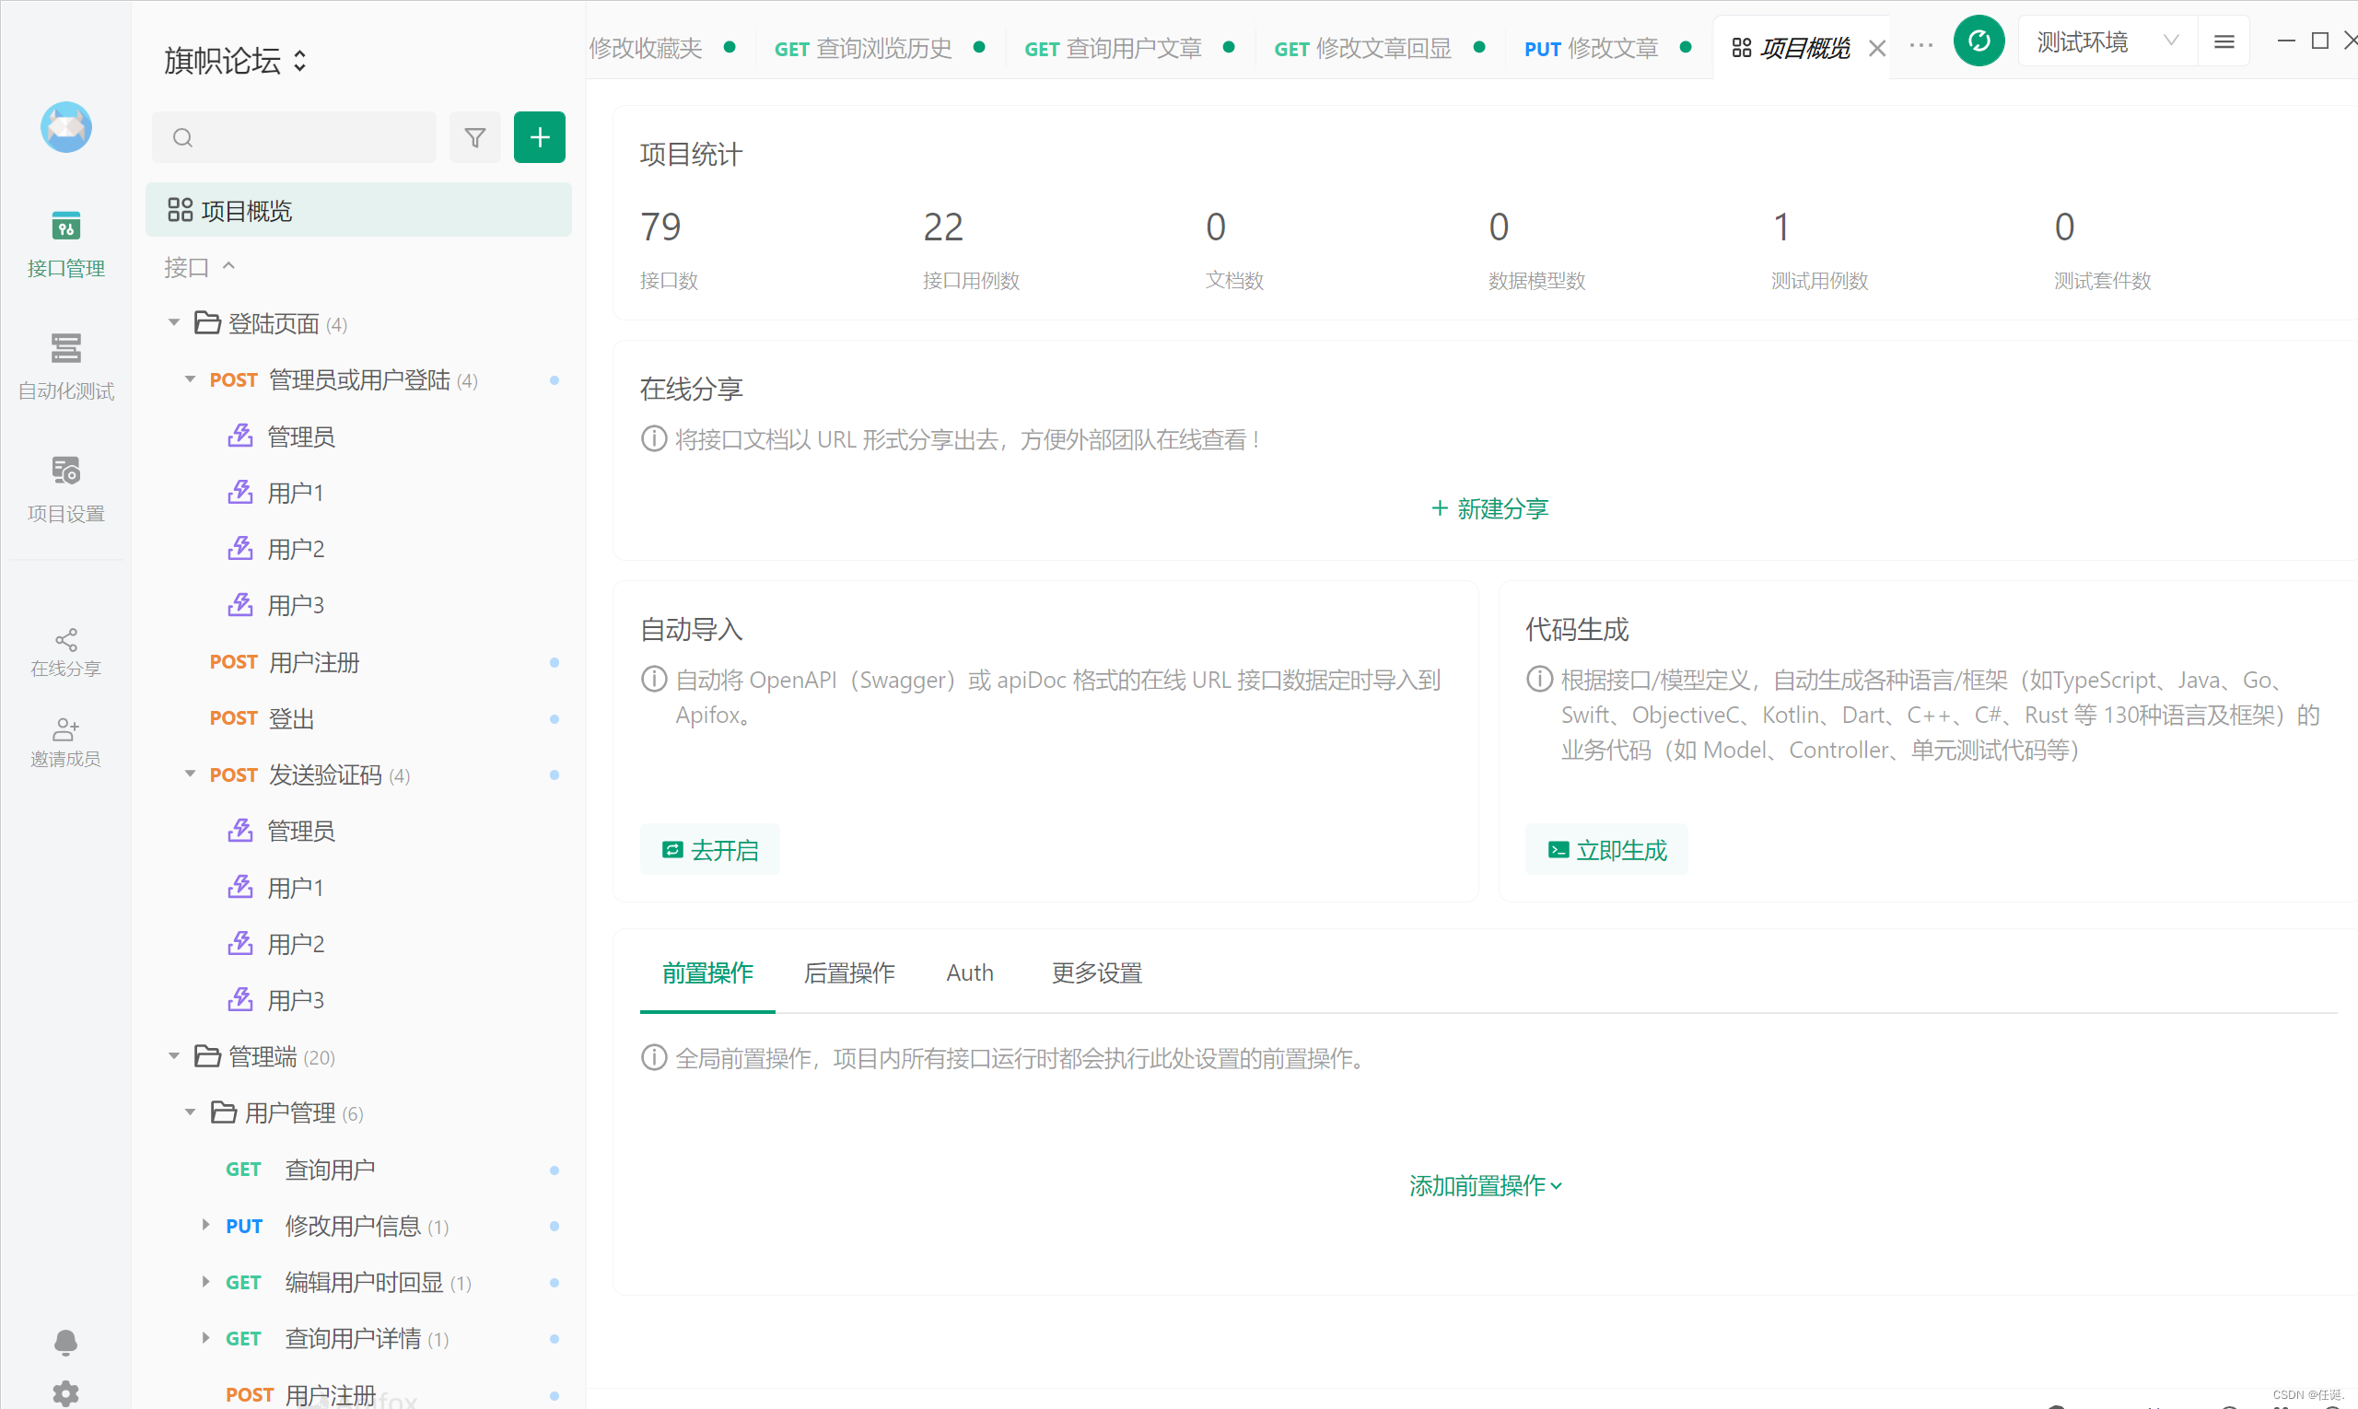
Task: Open 在线分享 from the sidebar
Action: point(65,653)
